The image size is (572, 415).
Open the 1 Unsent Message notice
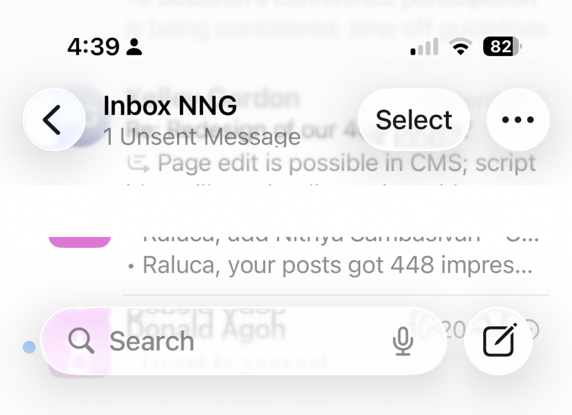[x=202, y=137]
